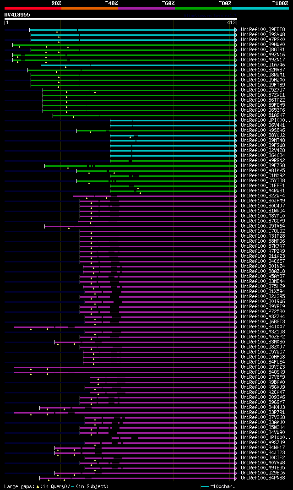Open UniRef100_A4RW81 hit

263,191
